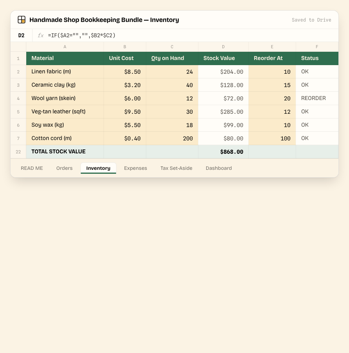The height and width of the screenshot is (353, 349).
Task: Click the Reorder At header cell
Action: point(272,58)
